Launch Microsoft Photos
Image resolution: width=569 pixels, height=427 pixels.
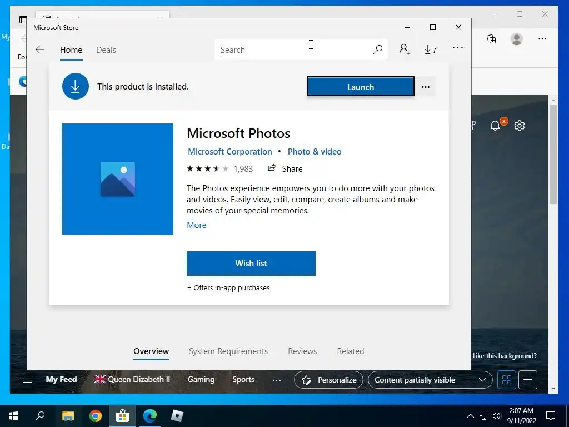360,87
